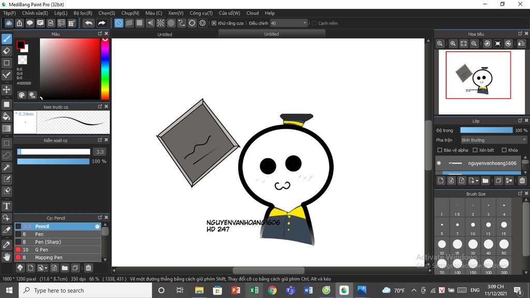Image resolution: width=530 pixels, height=298 pixels.
Task: Open the Cửa sổ(W) menu
Action: [x=229, y=13]
